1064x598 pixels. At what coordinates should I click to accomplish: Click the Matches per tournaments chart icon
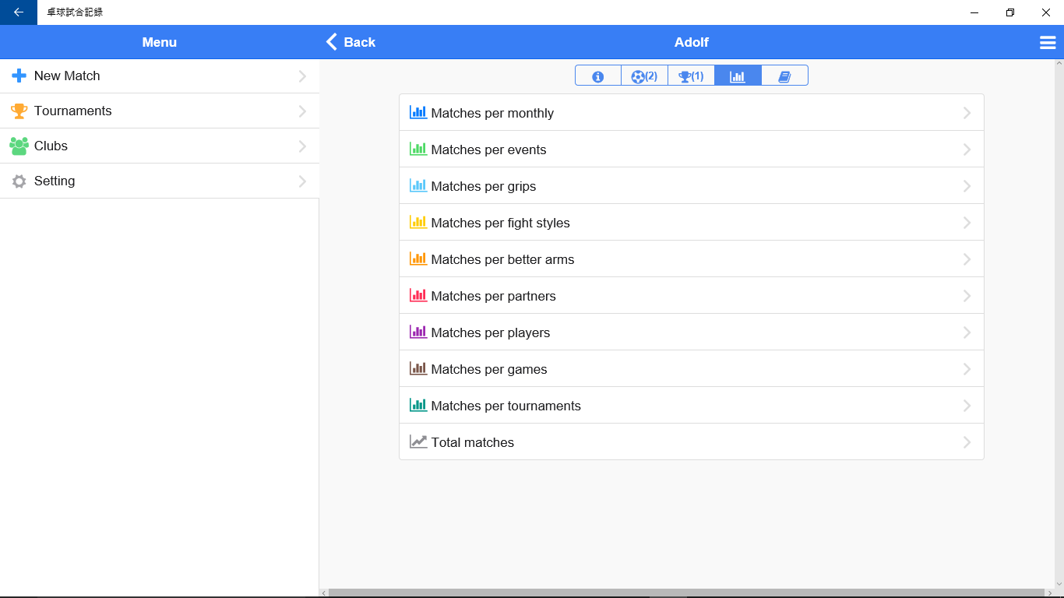click(x=418, y=405)
